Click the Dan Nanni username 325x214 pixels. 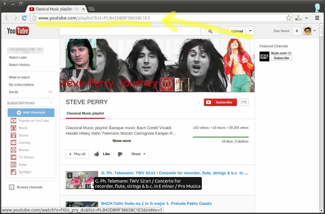click(282, 31)
